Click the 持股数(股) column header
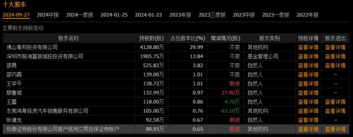This screenshot has height=137, width=353. pos(152,38)
